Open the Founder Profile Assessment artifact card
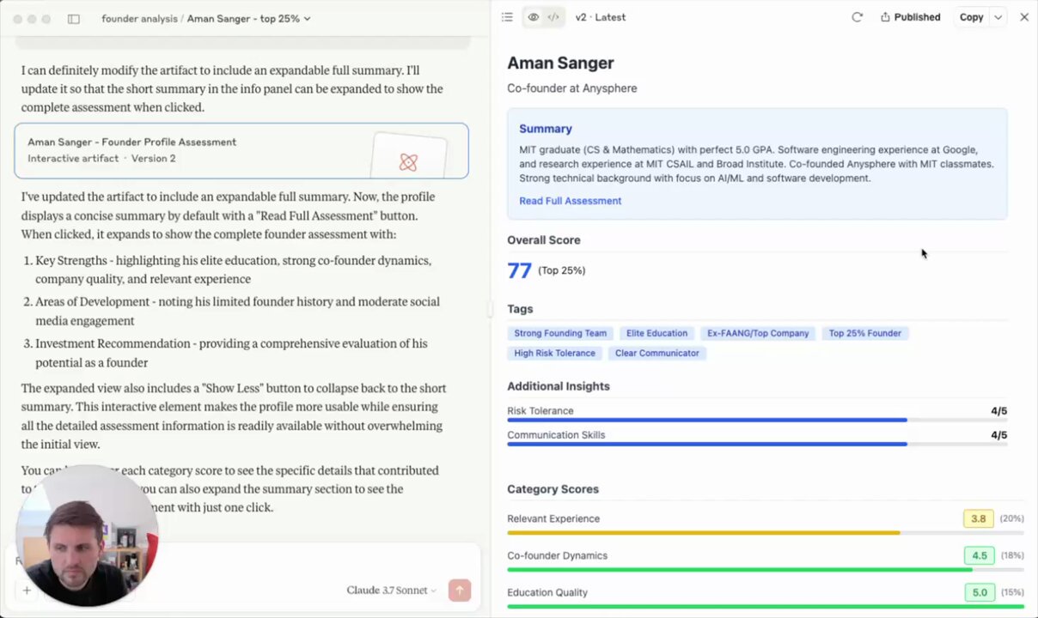Image resolution: width=1038 pixels, height=618 pixels. point(241,150)
